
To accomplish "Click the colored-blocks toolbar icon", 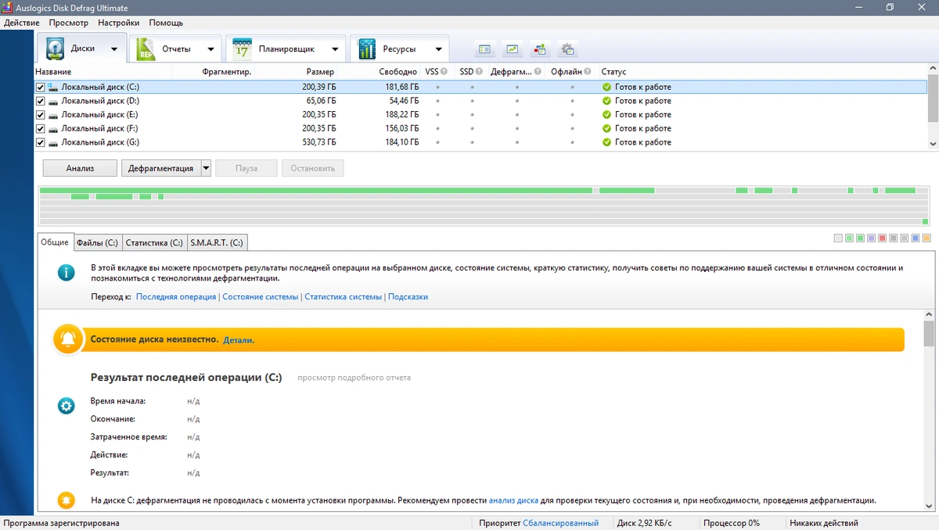I will point(539,49).
